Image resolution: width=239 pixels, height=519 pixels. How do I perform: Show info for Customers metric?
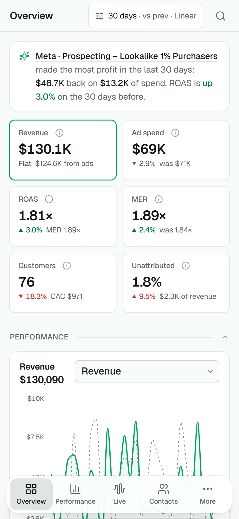point(67,266)
